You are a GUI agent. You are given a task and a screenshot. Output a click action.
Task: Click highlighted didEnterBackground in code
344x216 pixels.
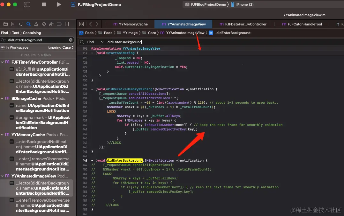(x=124, y=160)
